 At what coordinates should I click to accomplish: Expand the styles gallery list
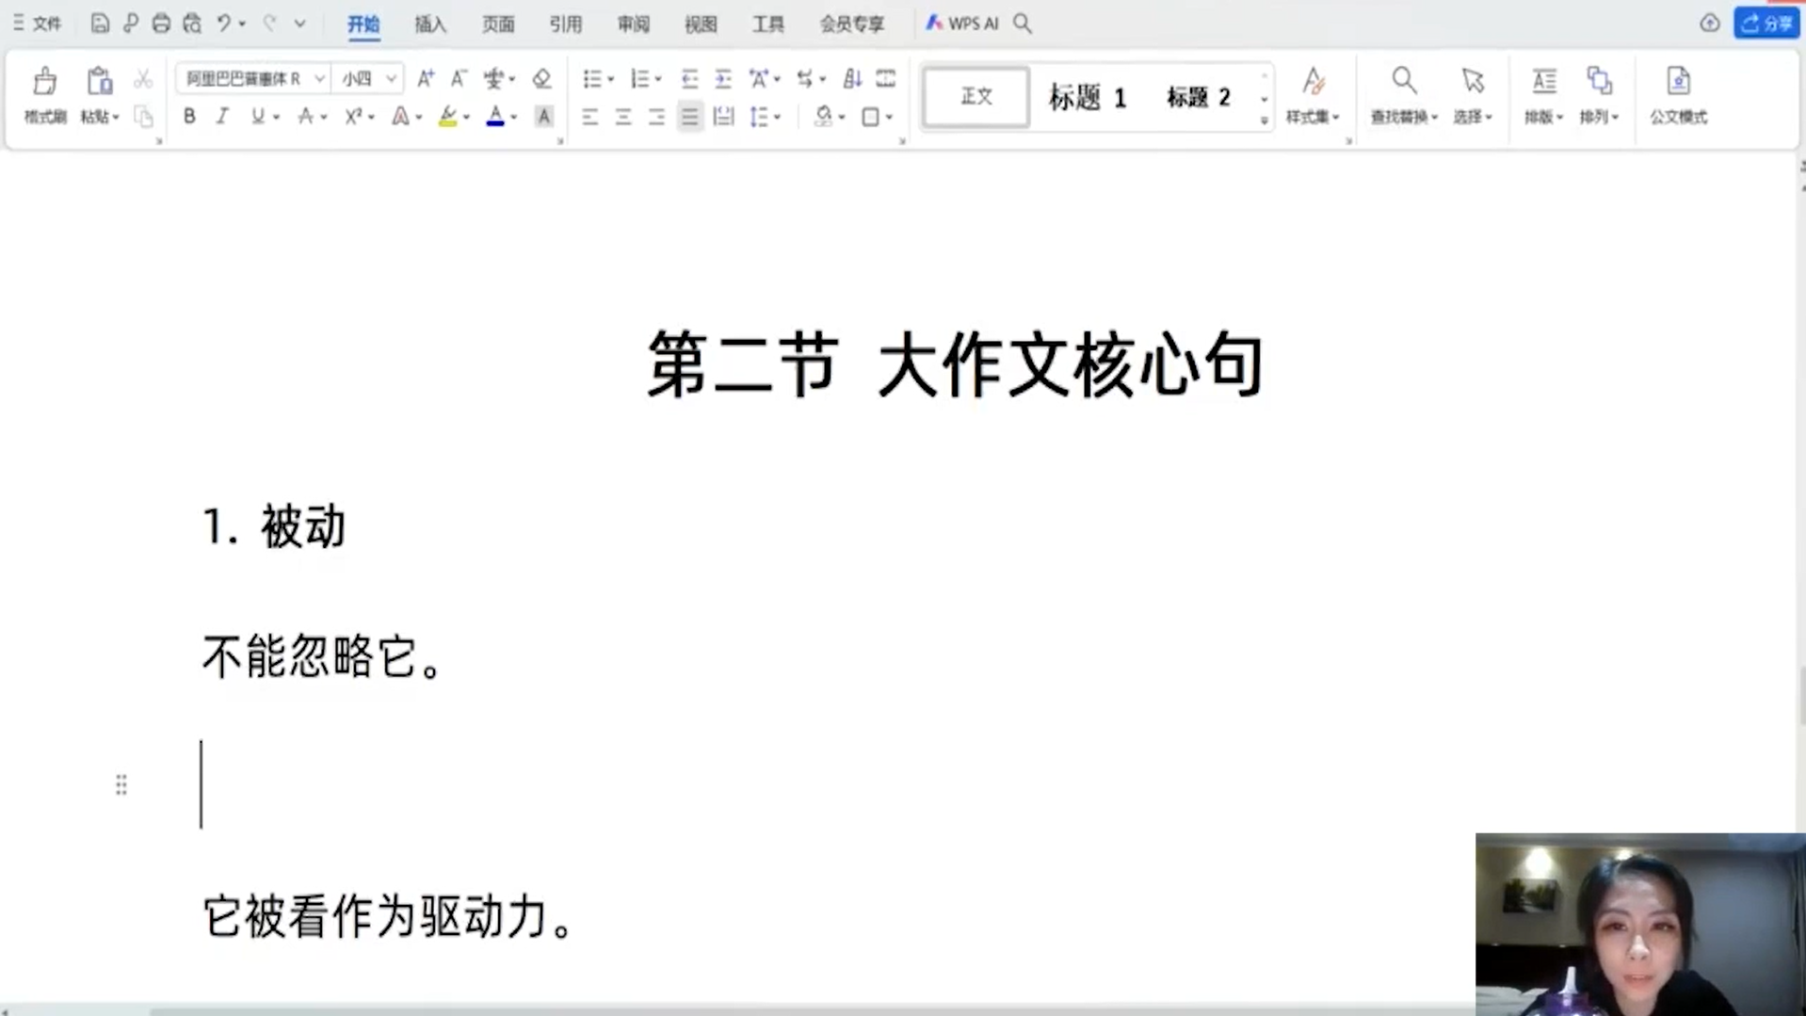click(x=1264, y=121)
